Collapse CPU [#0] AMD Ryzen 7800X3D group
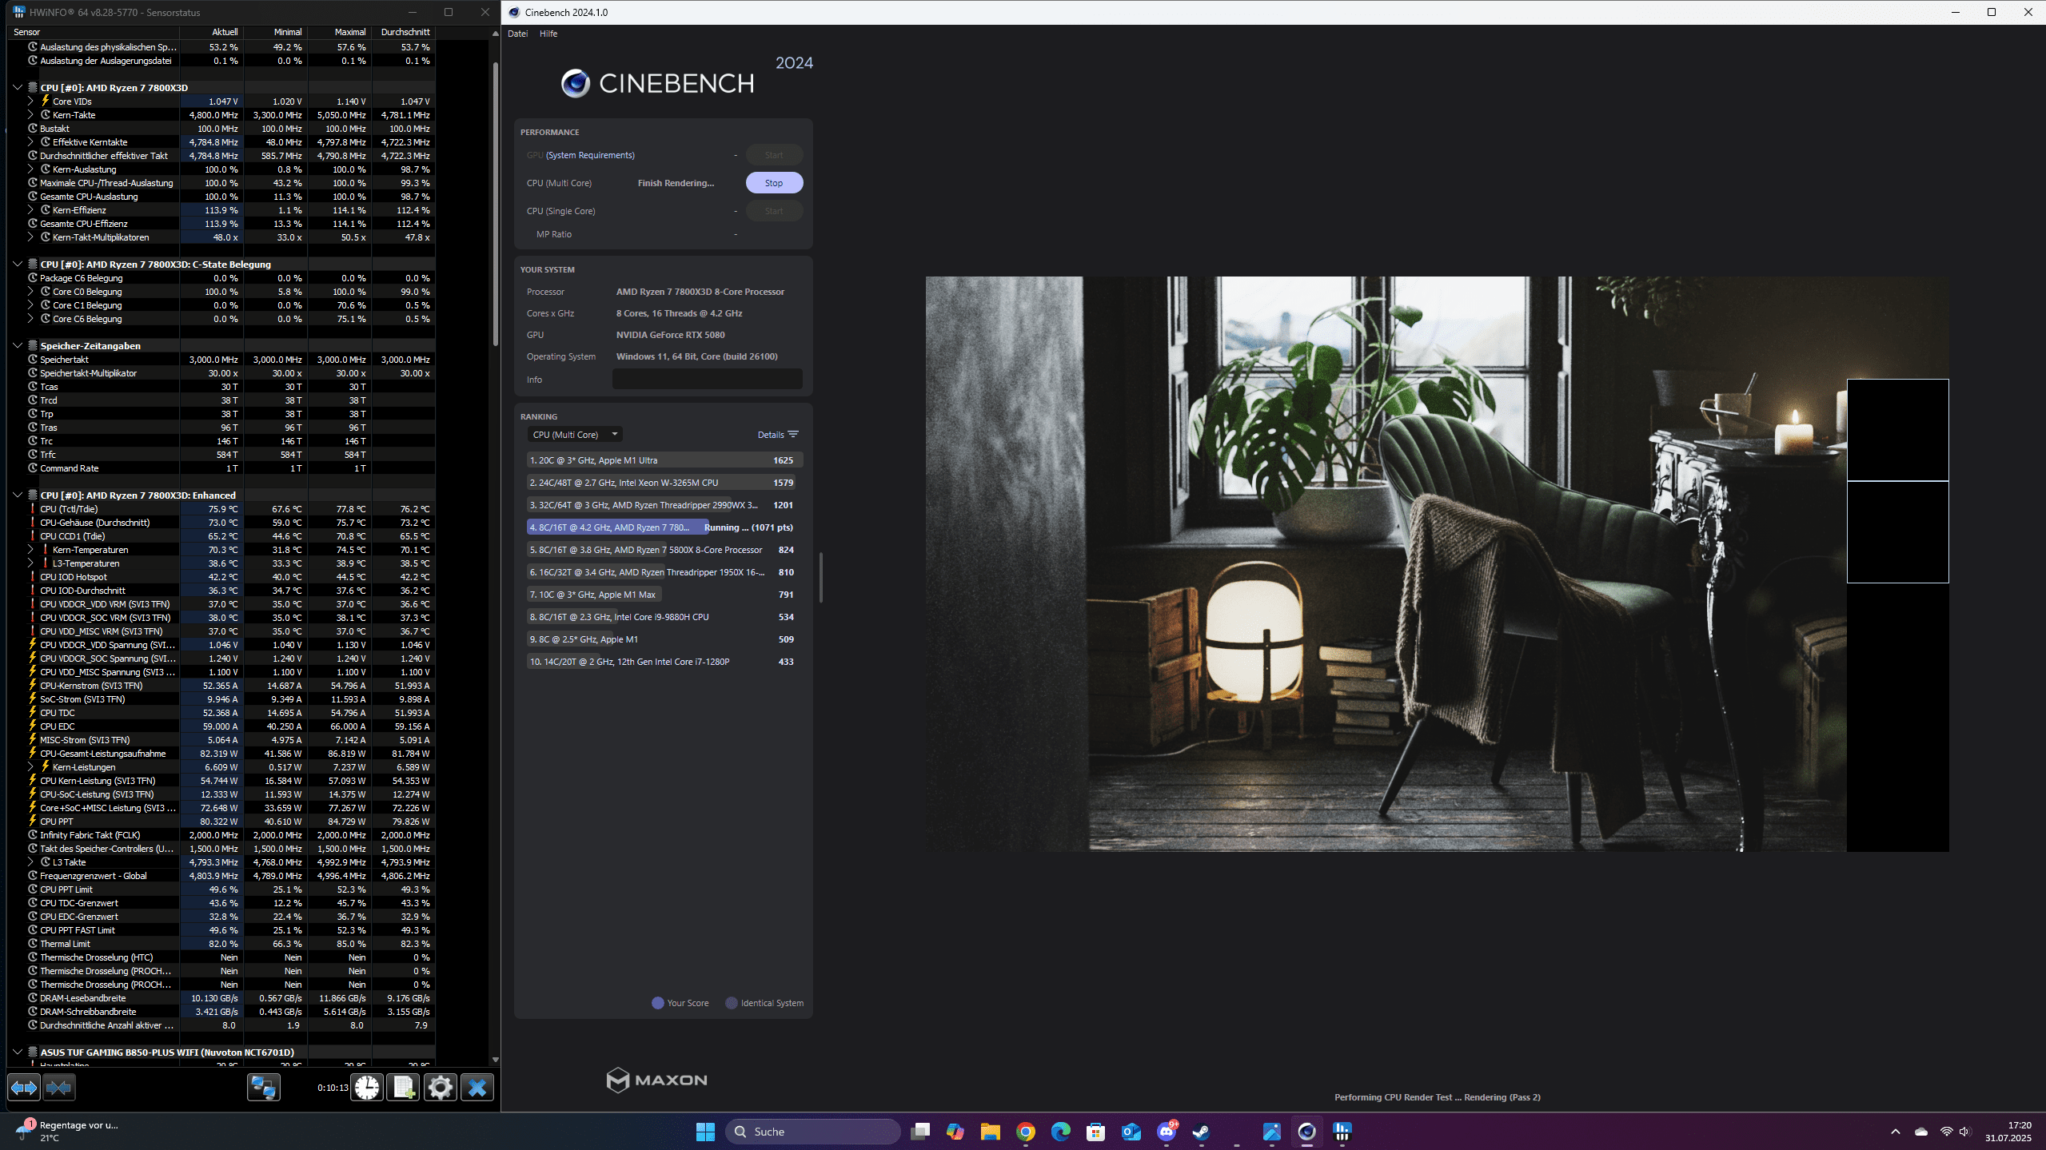The width and height of the screenshot is (2046, 1150). coord(18,88)
